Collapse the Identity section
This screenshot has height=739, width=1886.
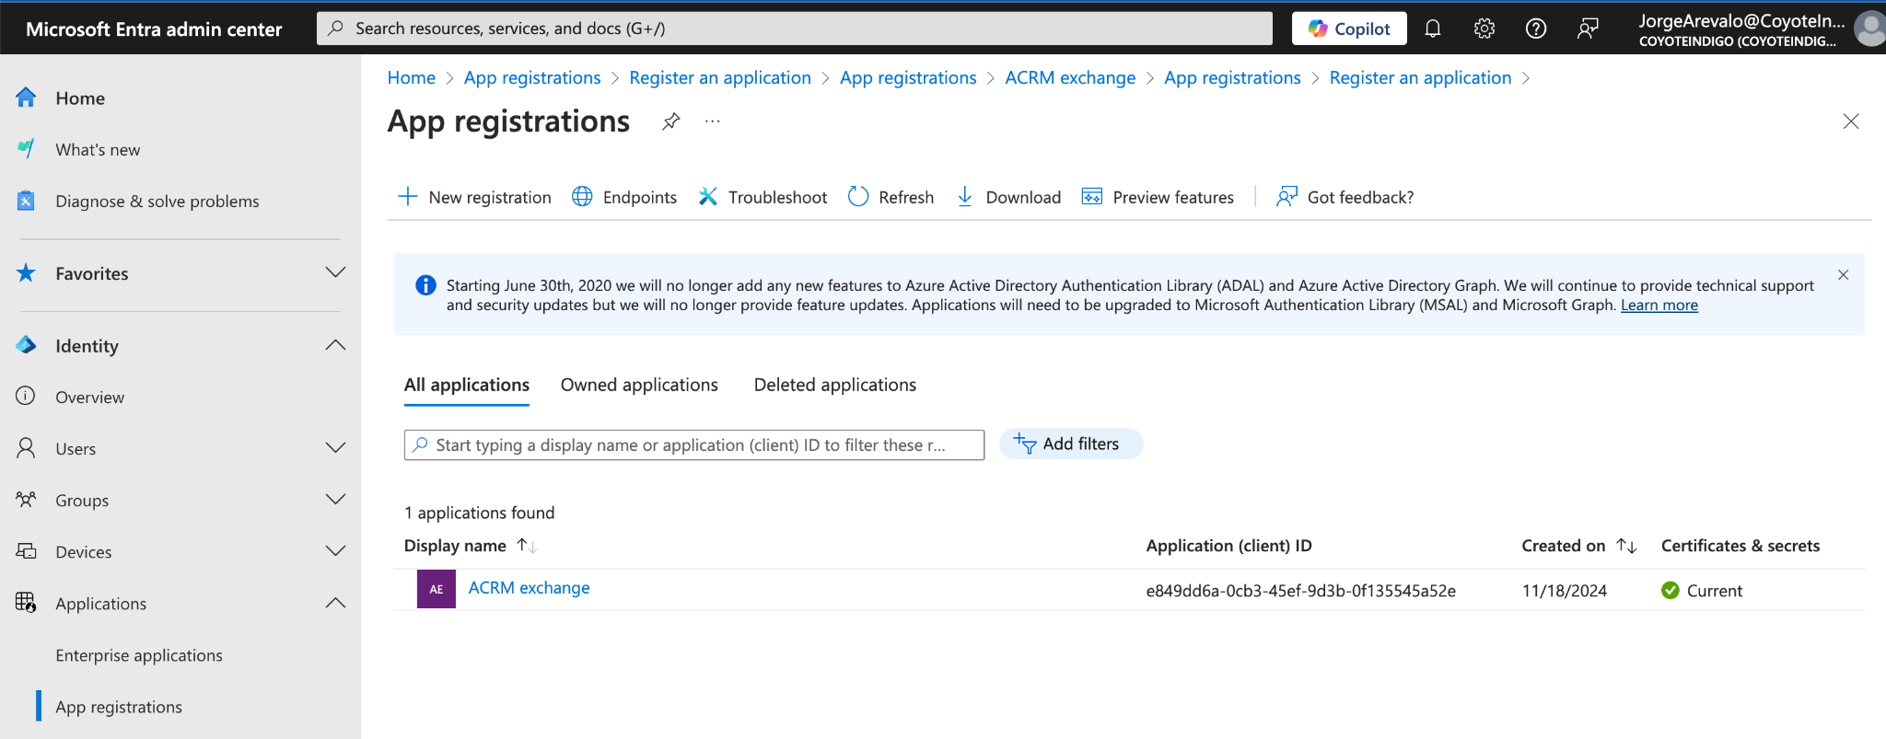(x=335, y=345)
